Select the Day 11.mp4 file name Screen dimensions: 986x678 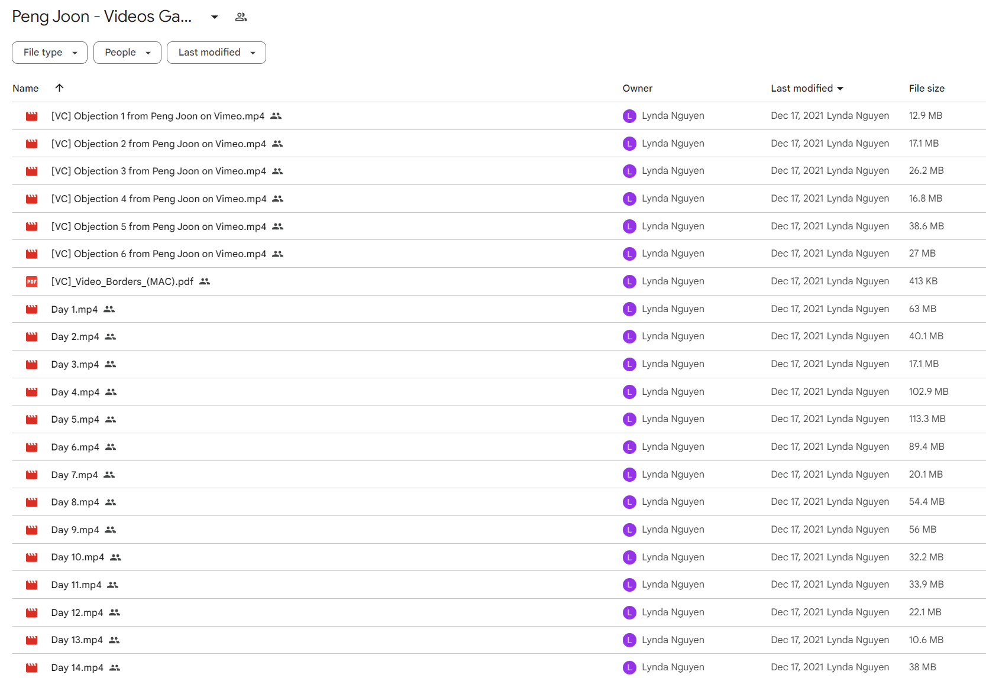point(76,585)
